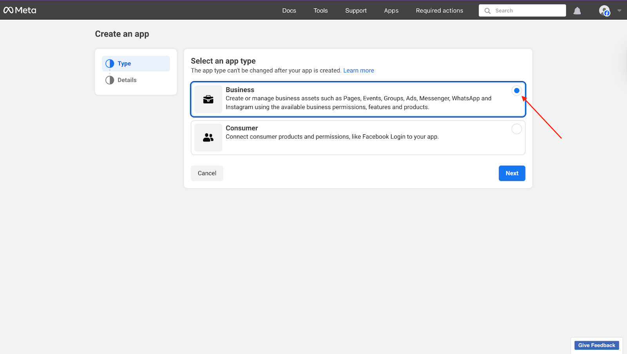Open Required actions page
627x354 pixels.
click(439, 11)
